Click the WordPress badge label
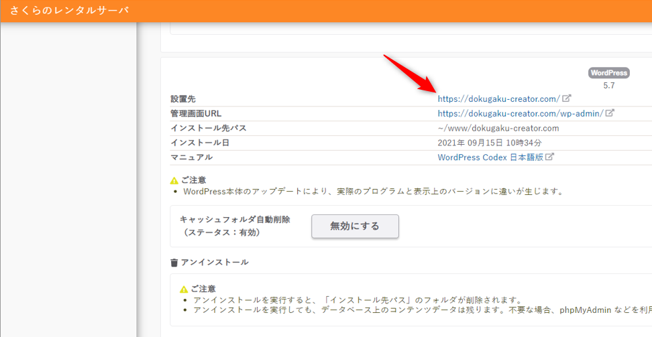This screenshot has width=652, height=337. (x=609, y=73)
